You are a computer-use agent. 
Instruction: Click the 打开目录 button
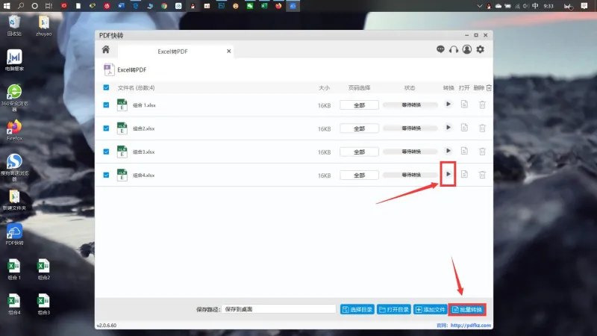tap(394, 309)
